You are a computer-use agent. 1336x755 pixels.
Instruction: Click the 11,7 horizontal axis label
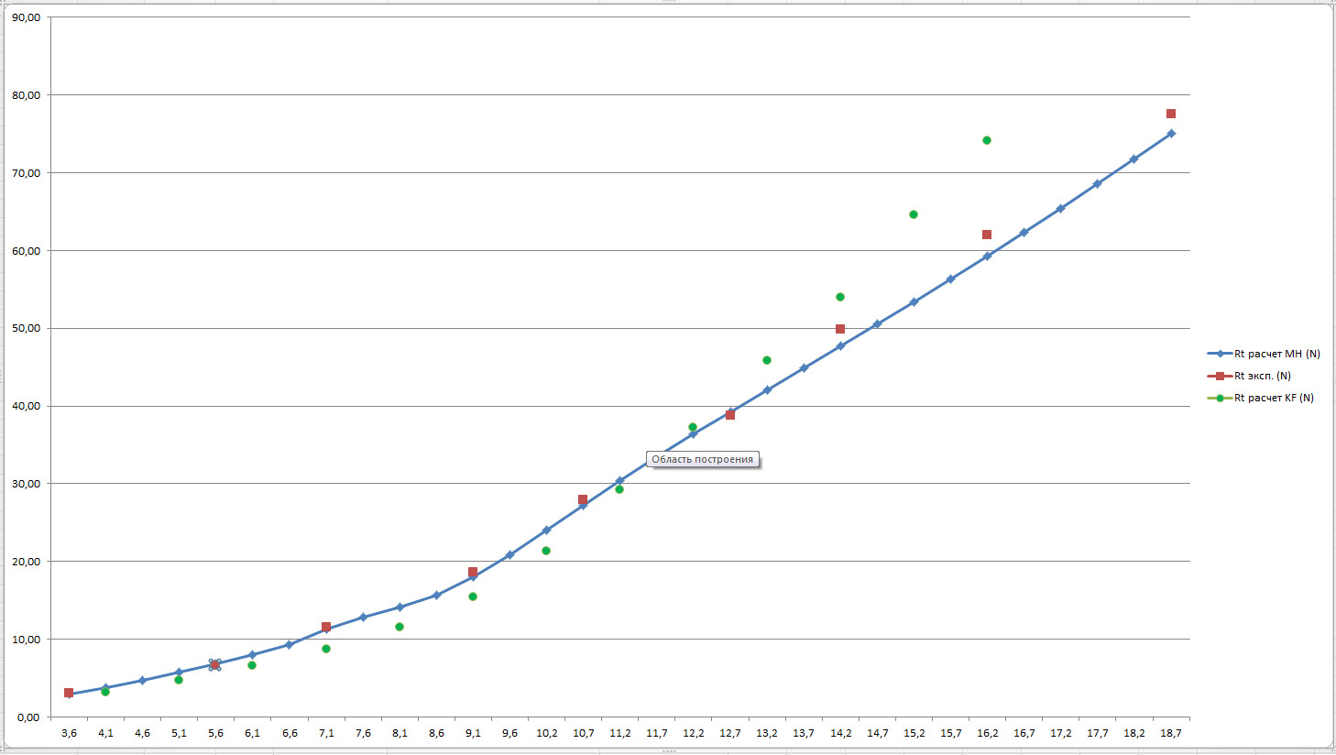coord(656,733)
